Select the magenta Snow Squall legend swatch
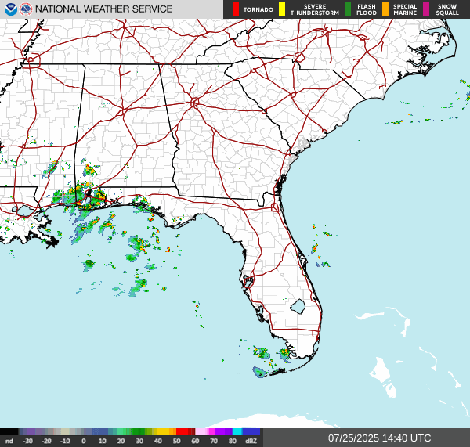The width and height of the screenshot is (470, 447). point(426,9)
